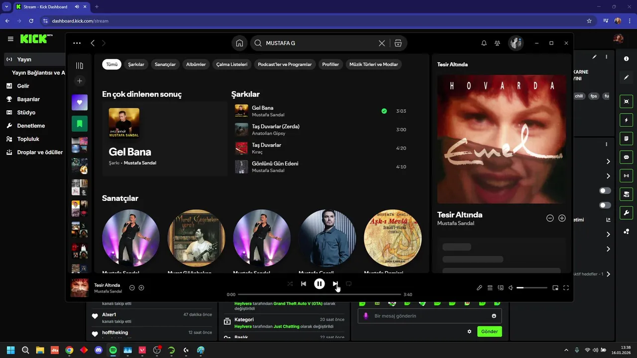The height and width of the screenshot is (358, 637).
Task: Select the Çalma Listeleri filter chip
Action: [232, 64]
